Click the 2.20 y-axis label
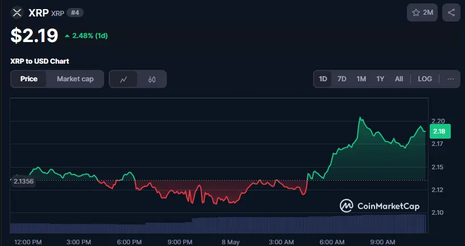465x246 pixels. (x=438, y=121)
